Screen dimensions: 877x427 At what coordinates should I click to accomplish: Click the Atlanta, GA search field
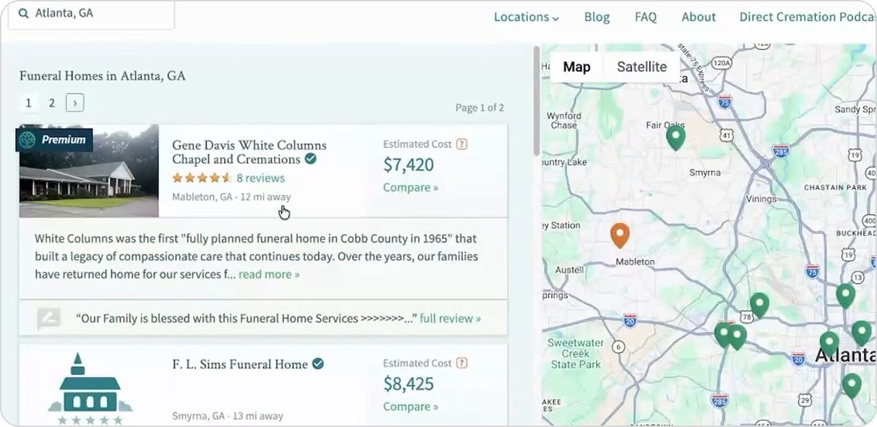click(x=91, y=14)
